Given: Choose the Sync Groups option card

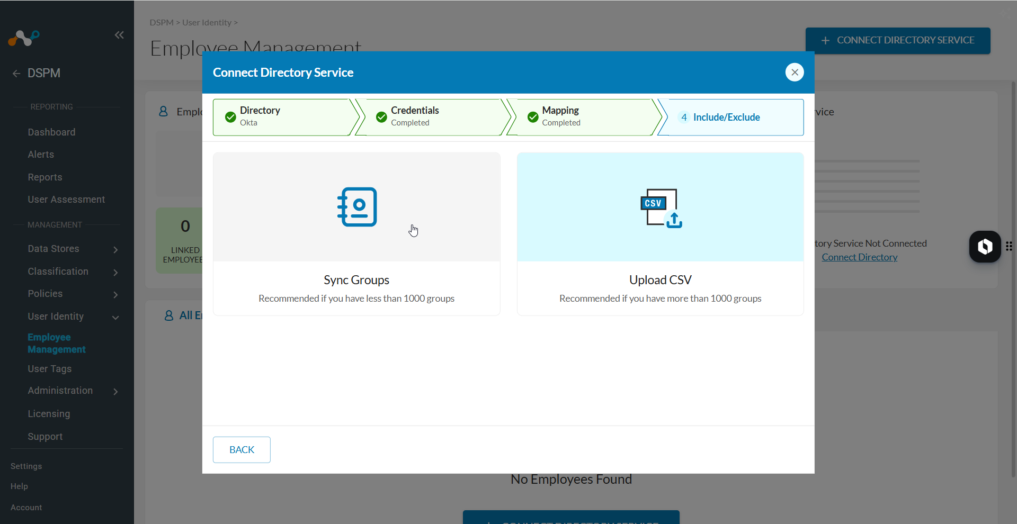Looking at the screenshot, I should (356, 234).
